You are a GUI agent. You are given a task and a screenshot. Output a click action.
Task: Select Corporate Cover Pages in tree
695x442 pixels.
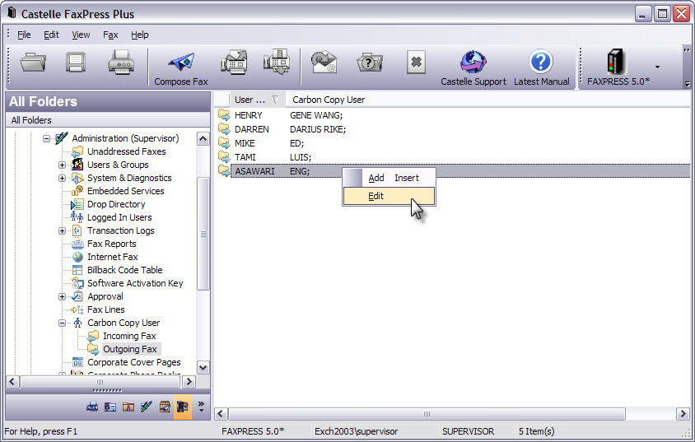click(x=134, y=362)
